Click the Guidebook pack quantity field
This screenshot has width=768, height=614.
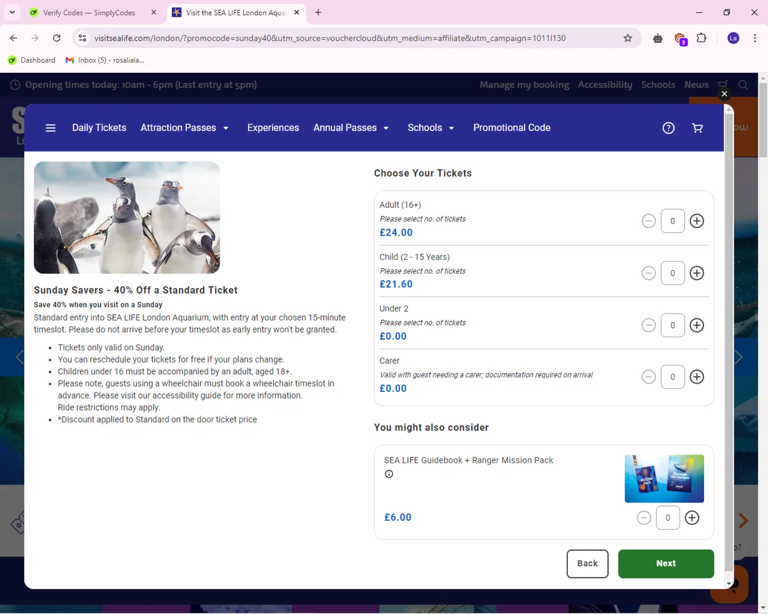668,518
